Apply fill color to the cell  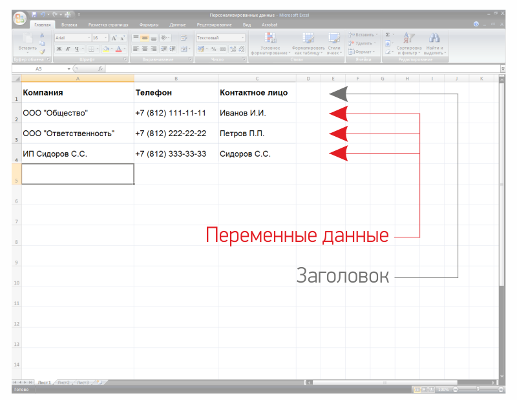point(106,49)
